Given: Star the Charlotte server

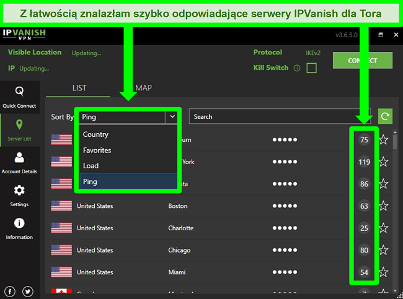Looking at the screenshot, I should click(x=383, y=228).
